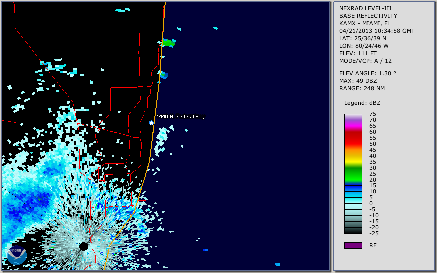Pick the cyan 5 dBZ legend swatch

[x=353, y=195]
